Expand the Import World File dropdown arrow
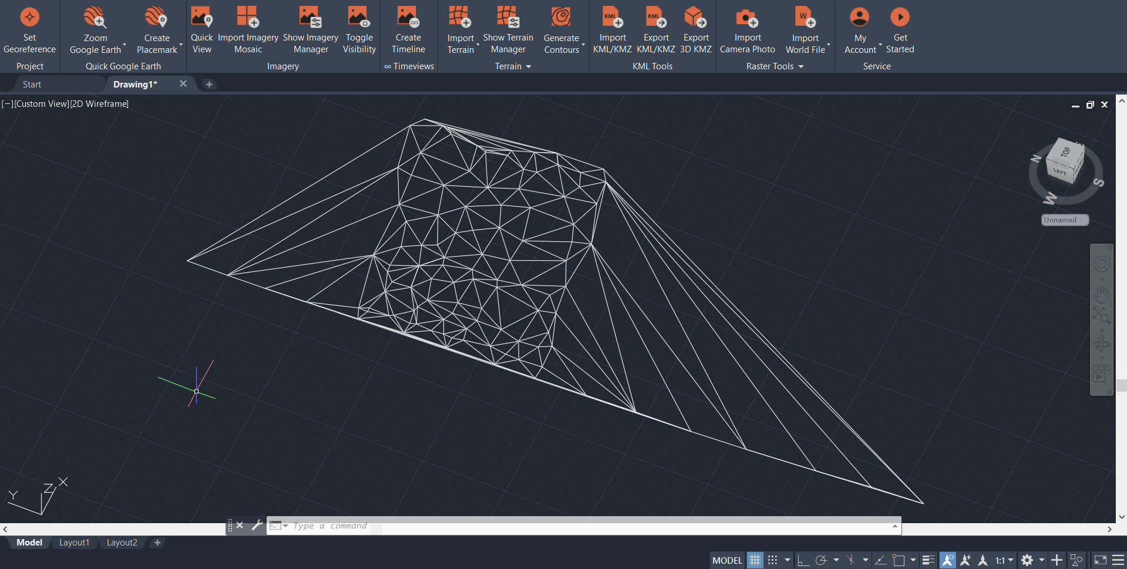The height and width of the screenshot is (569, 1127). (x=829, y=45)
